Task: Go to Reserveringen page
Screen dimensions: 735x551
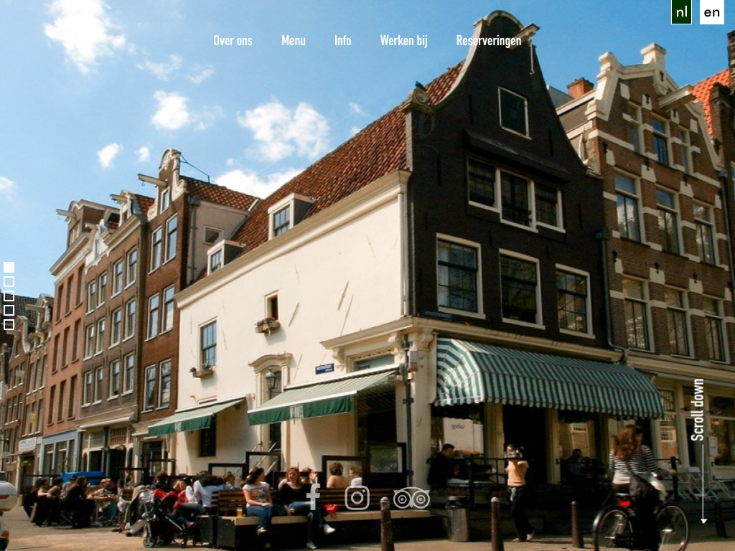Action: coord(488,41)
